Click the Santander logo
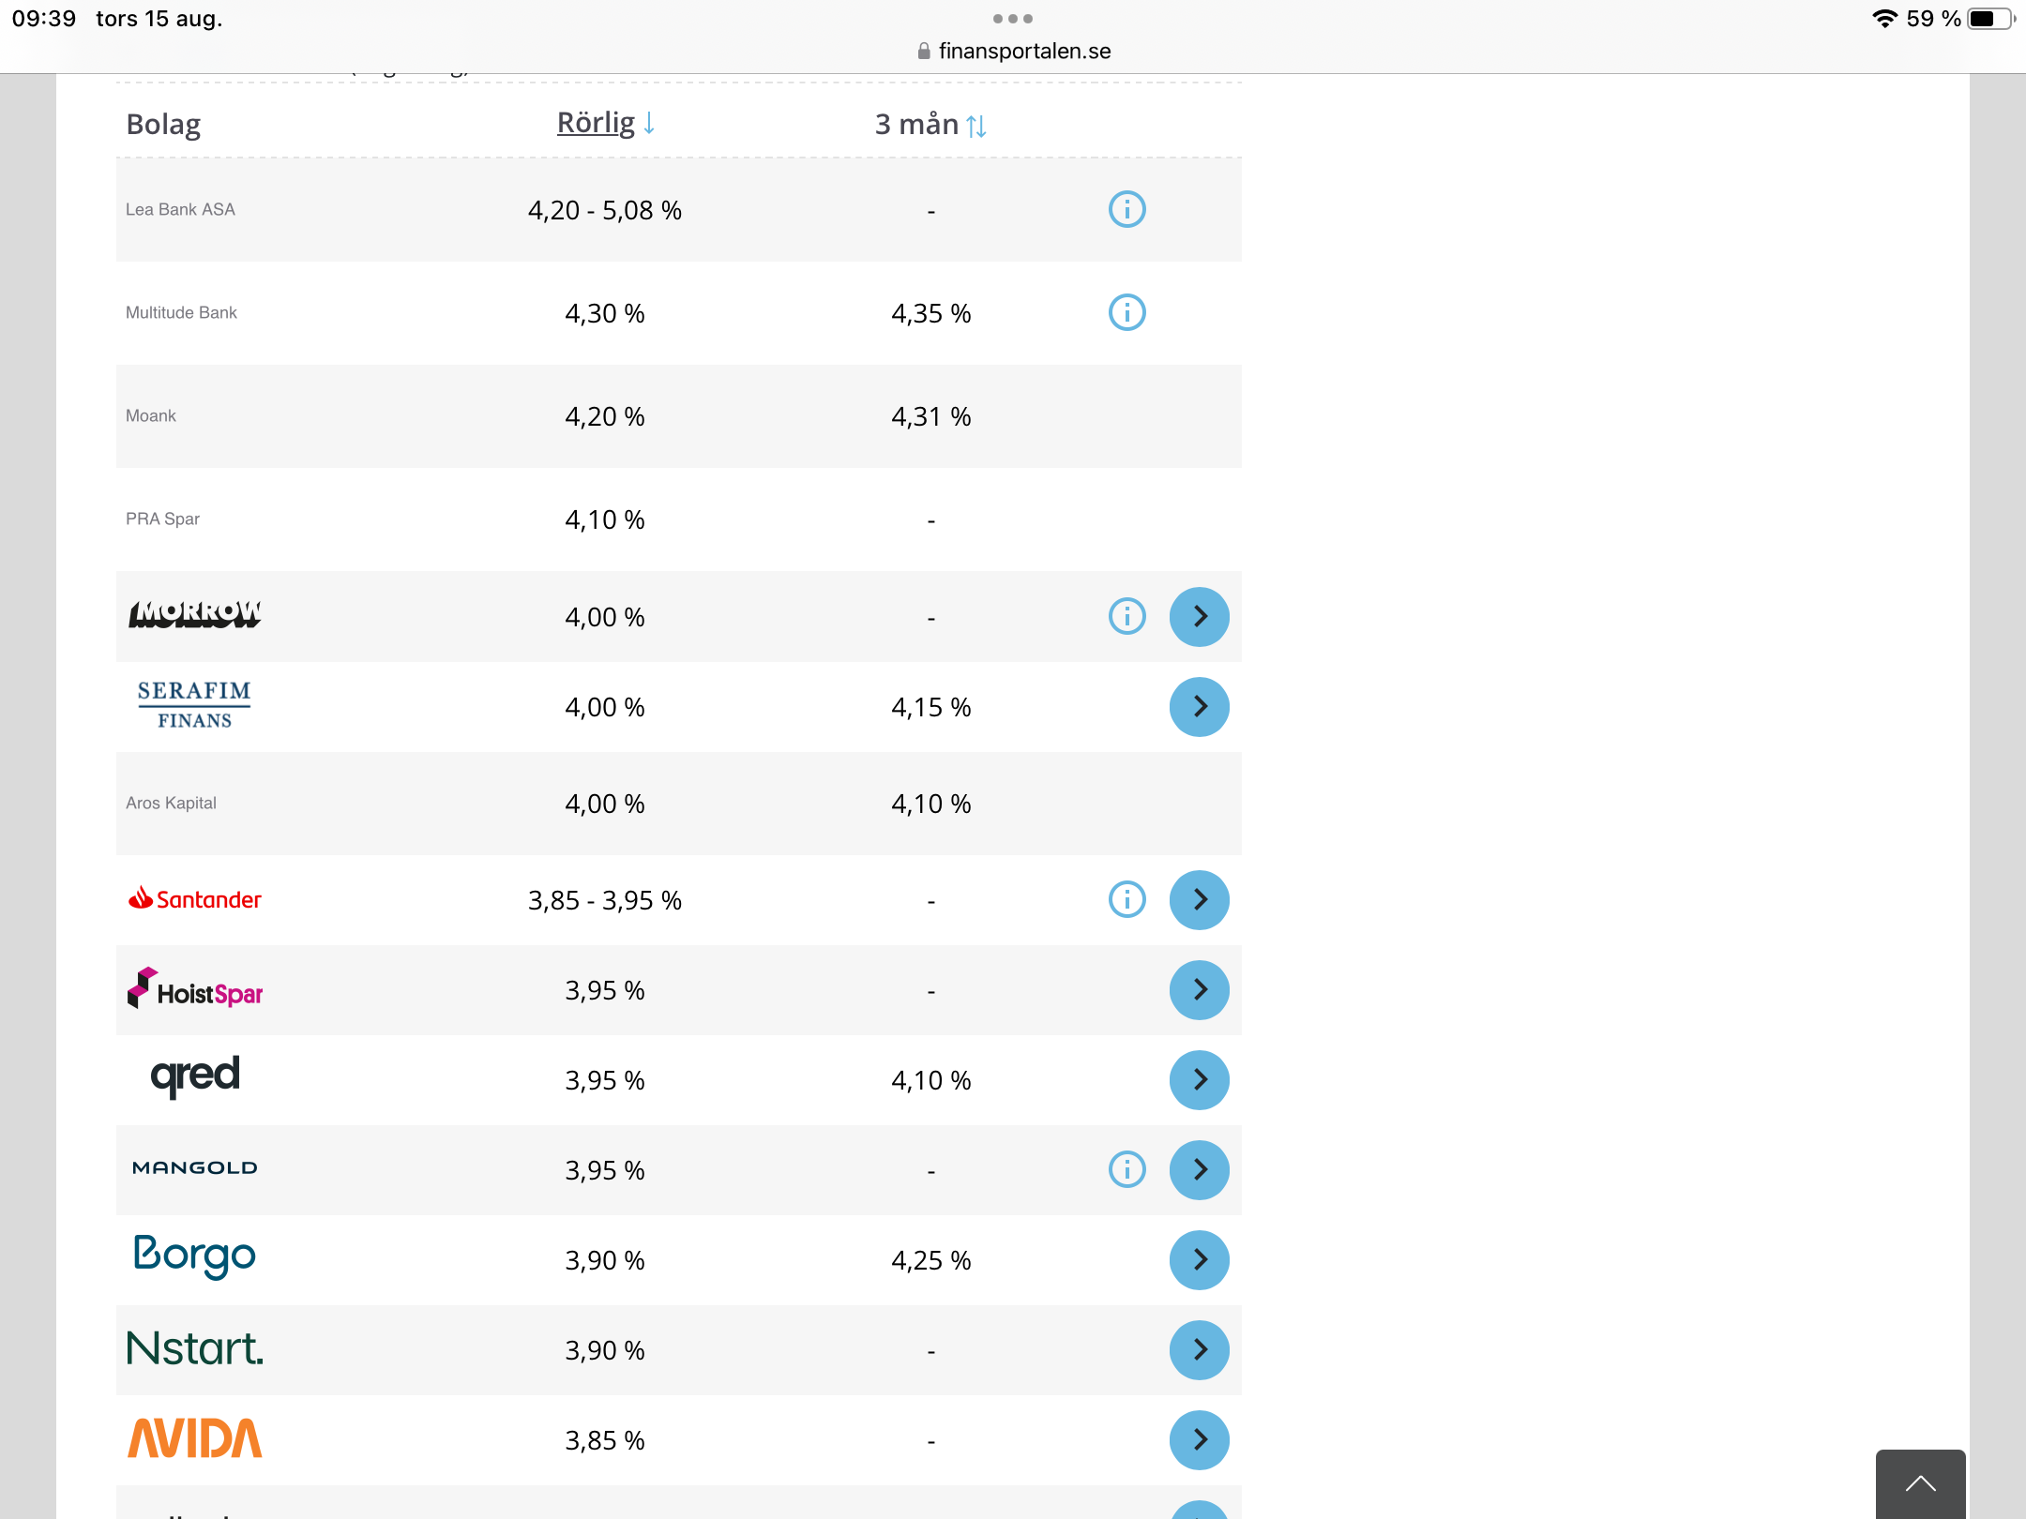 (x=195, y=899)
